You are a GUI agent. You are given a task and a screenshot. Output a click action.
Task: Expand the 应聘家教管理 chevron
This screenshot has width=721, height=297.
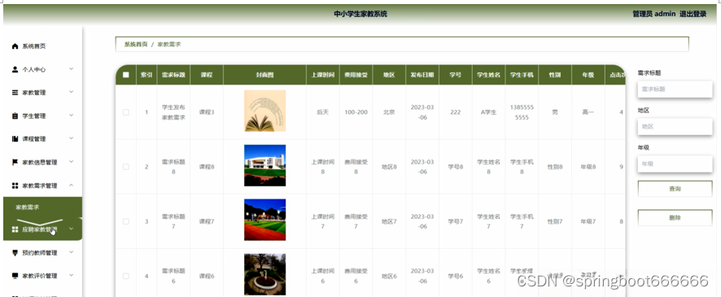[72, 229]
